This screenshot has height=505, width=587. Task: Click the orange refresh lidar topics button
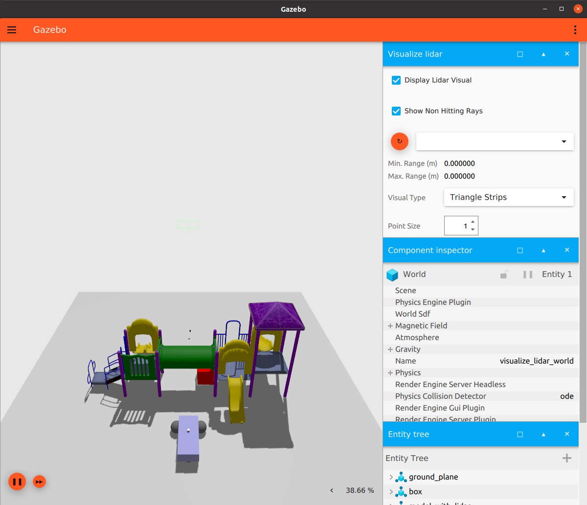(399, 141)
